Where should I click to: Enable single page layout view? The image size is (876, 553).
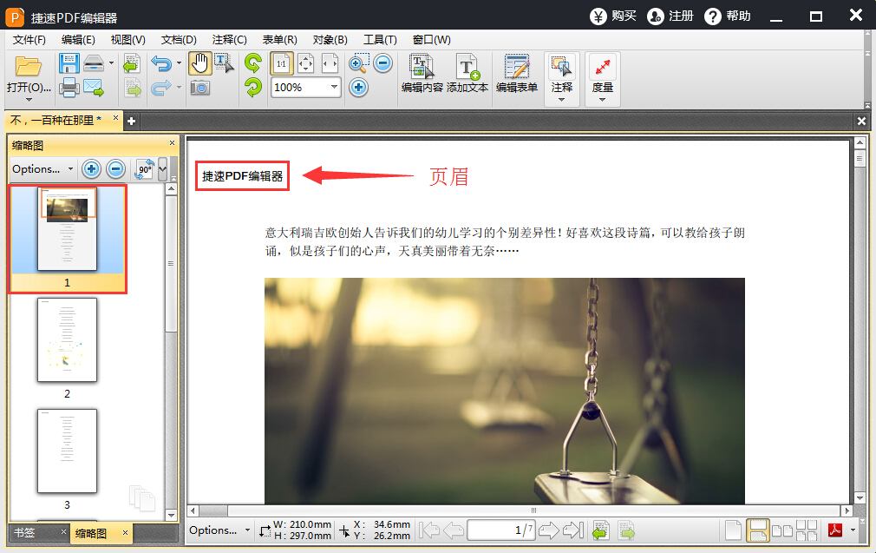point(733,530)
